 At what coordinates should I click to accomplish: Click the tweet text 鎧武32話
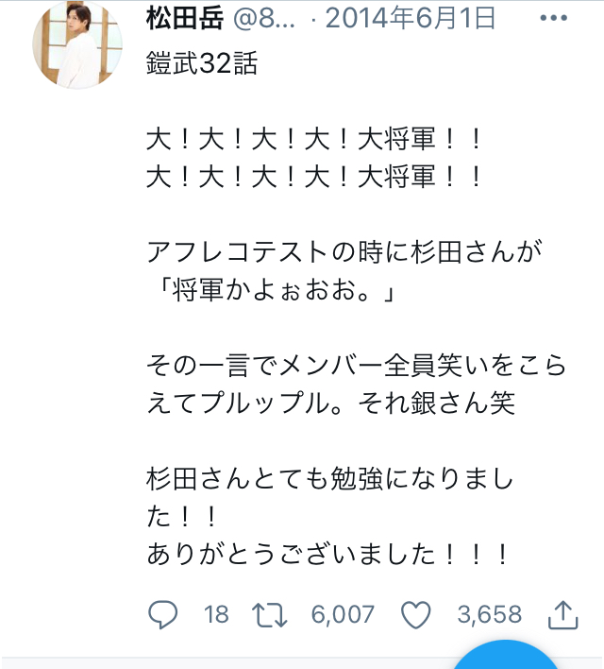tap(202, 66)
